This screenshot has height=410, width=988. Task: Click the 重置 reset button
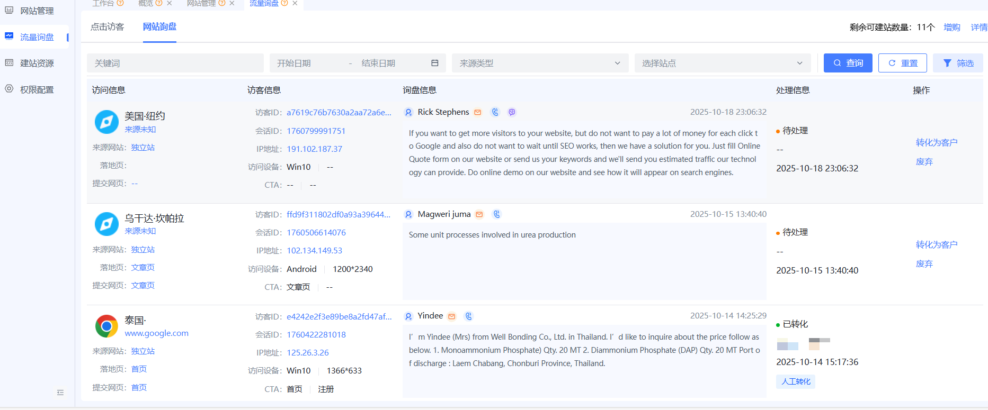[x=902, y=63]
